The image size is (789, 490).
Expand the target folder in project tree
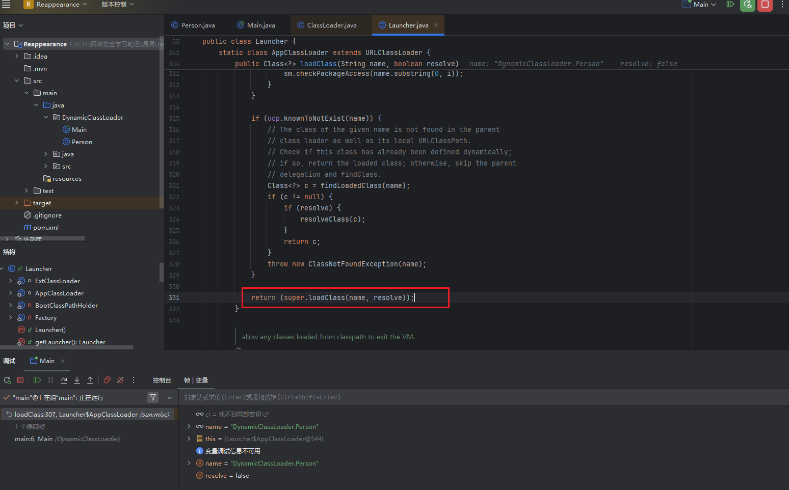coord(17,203)
